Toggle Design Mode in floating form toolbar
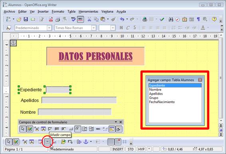Viewport: 226px width, 154px height. (x=30, y=128)
